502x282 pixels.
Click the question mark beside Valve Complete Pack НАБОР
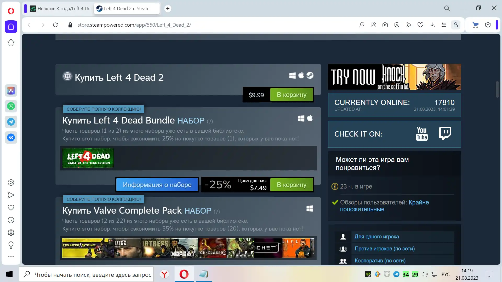coord(217,211)
